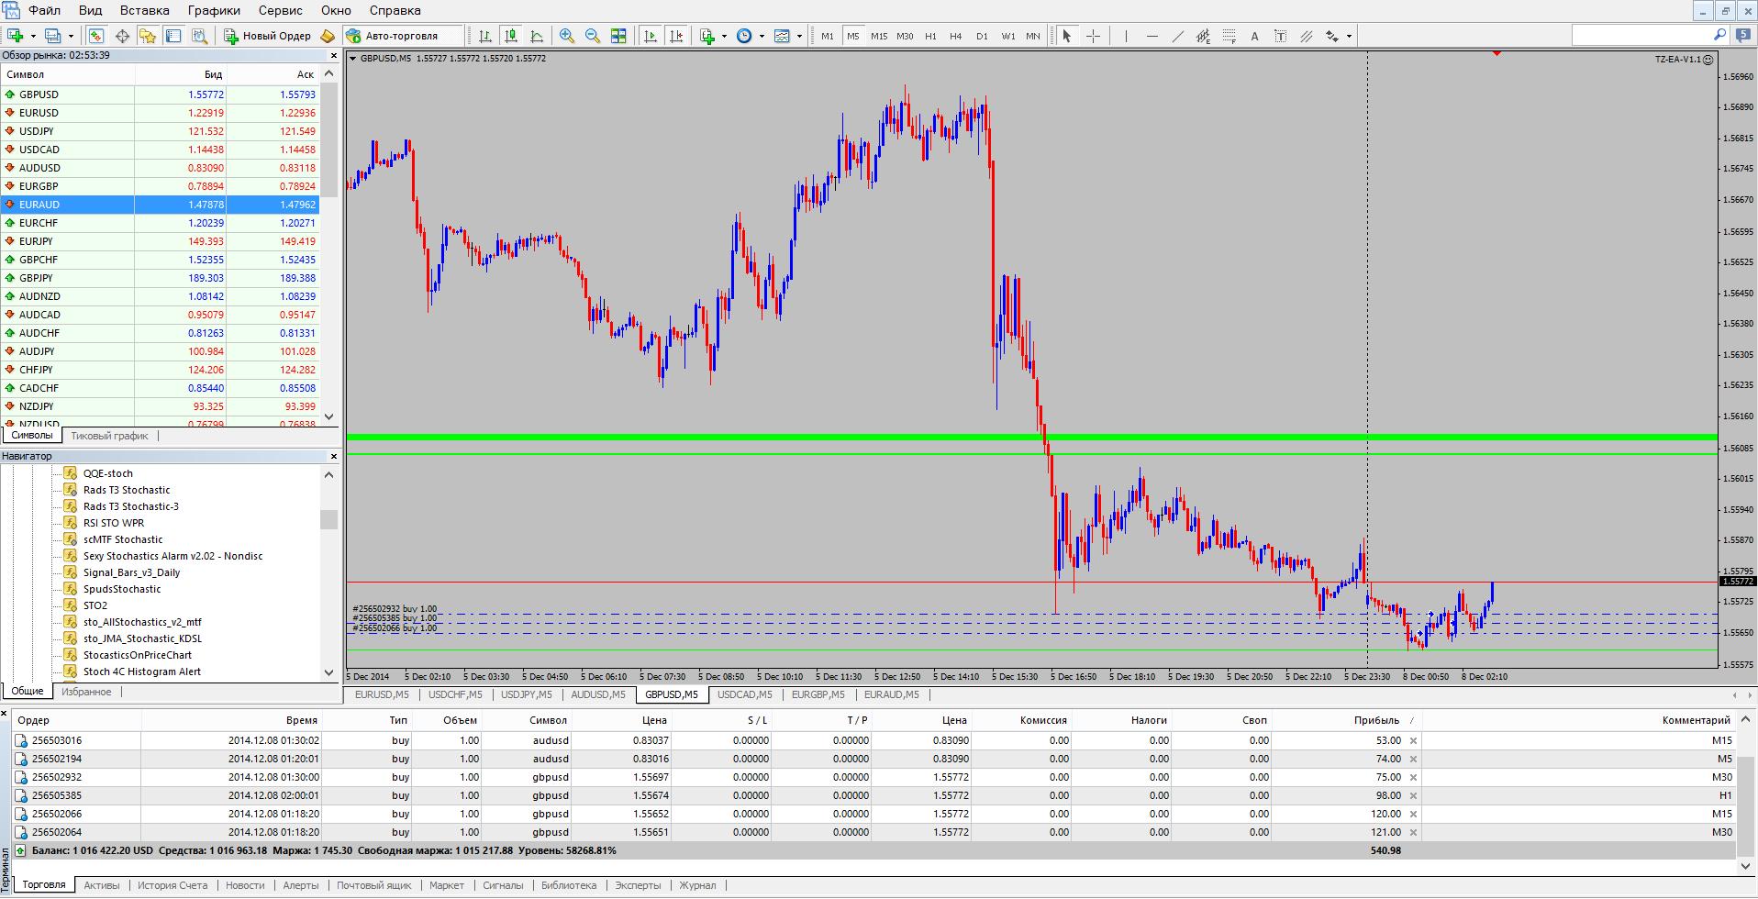Screen dimensions: 1758x899
Task: Switch chart to MN timeframe
Action: 1033,36
